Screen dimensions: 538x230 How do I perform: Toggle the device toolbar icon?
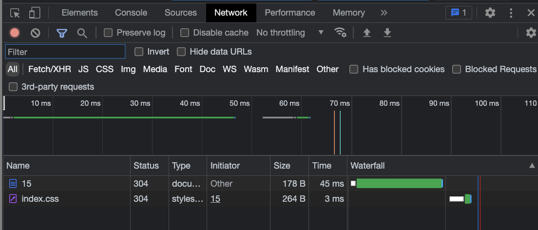pos(35,13)
